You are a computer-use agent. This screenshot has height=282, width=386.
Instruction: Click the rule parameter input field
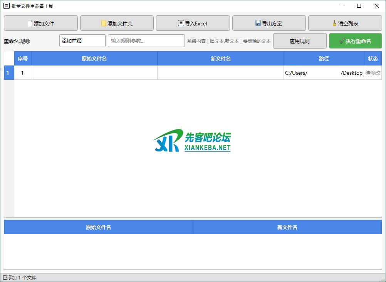click(146, 41)
